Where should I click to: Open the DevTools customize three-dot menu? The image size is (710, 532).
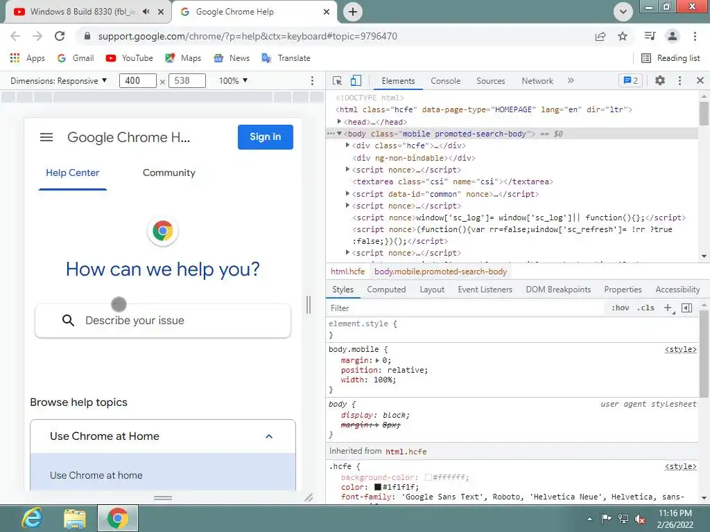[679, 80]
